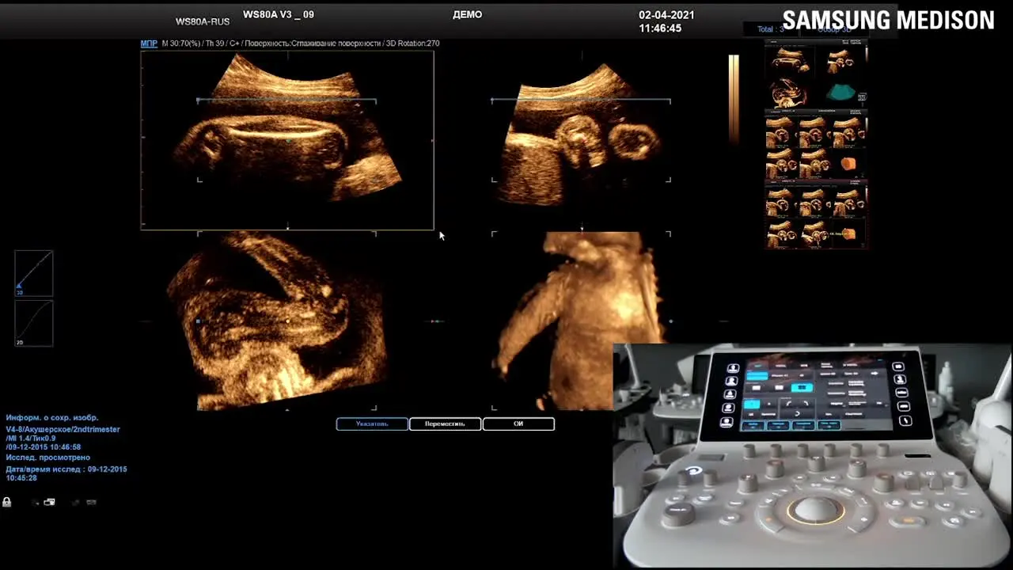The image size is (1013, 570).
Task: Click the Переместить button
Action: [445, 424]
